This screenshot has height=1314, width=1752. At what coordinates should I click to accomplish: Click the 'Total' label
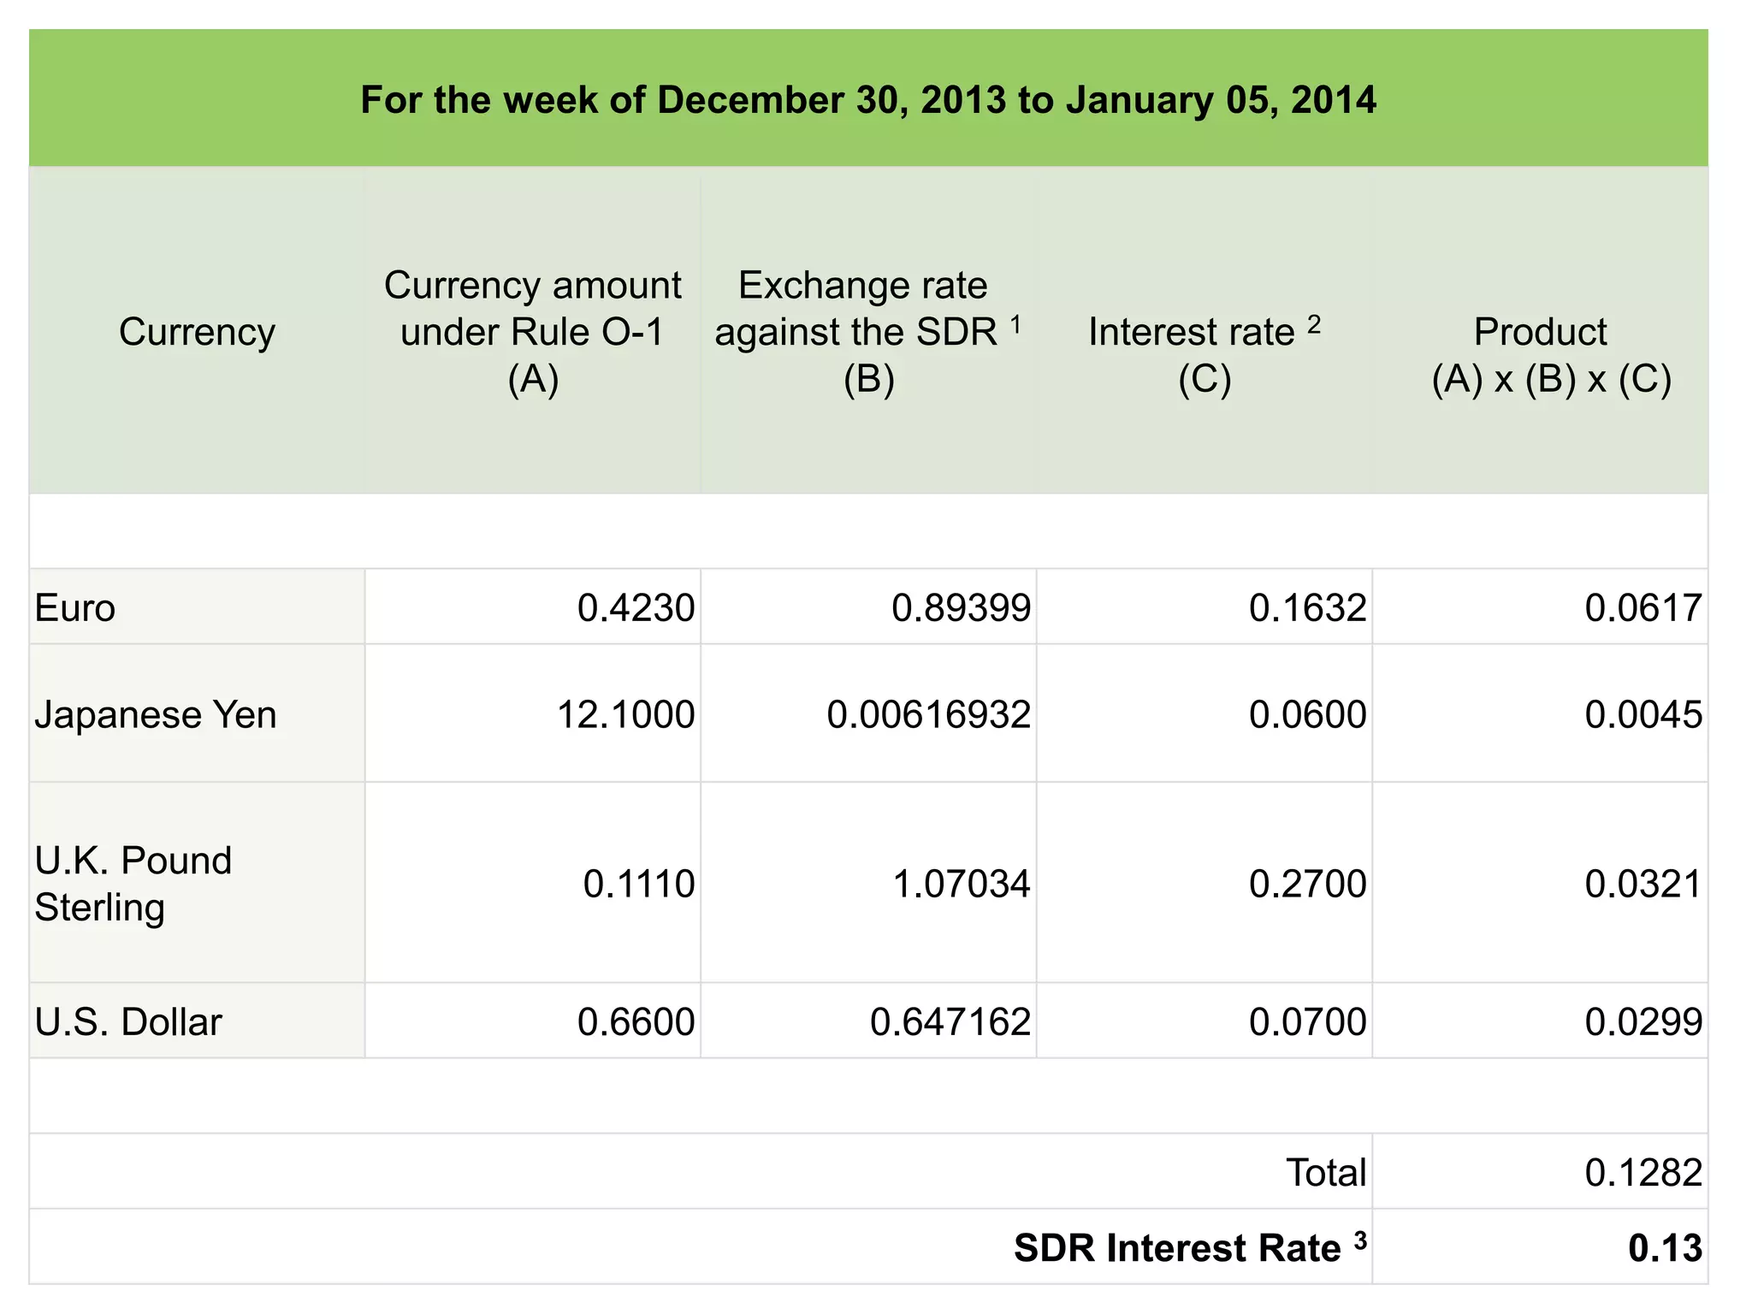pos(1326,1173)
